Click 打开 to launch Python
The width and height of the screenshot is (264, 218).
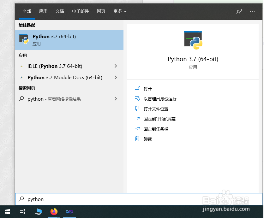148,88
